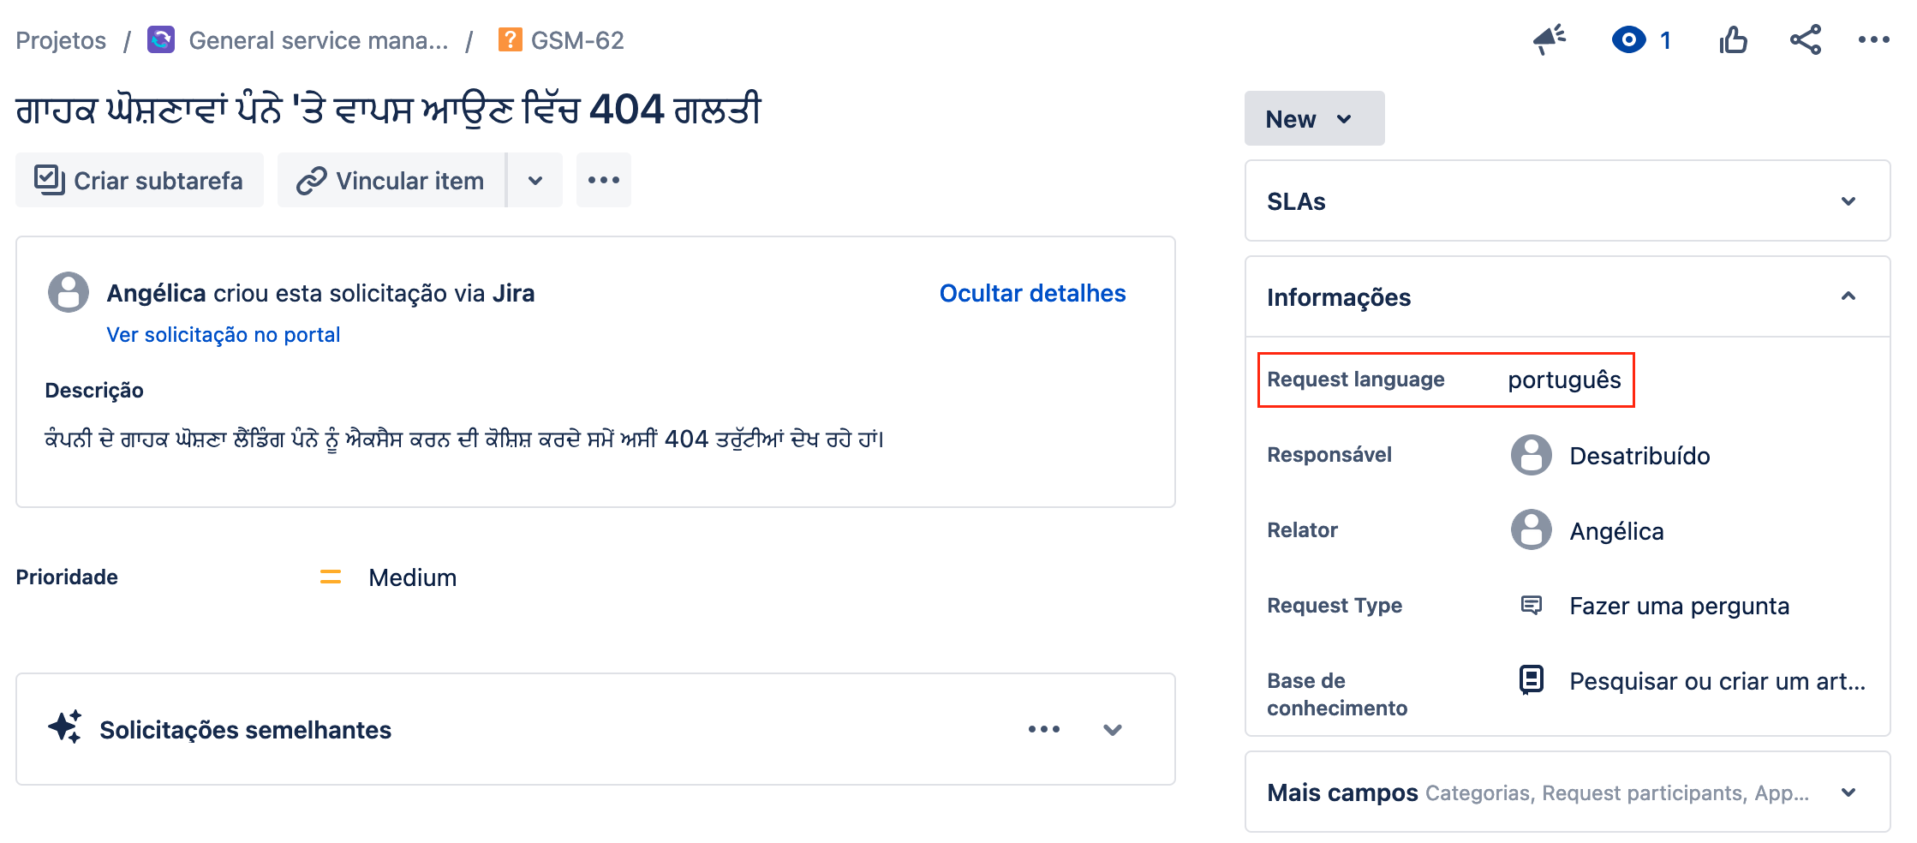Click the Solicitações semelhantes three-dot menu
Viewport: 1917px width, 843px height.
click(1044, 729)
